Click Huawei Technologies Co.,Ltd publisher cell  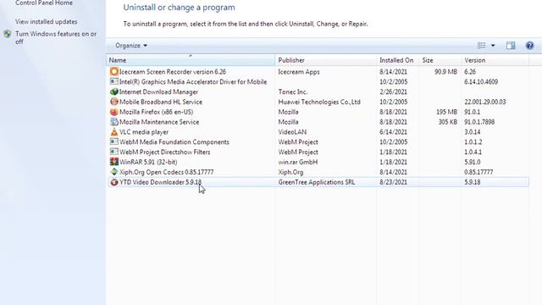(319, 102)
